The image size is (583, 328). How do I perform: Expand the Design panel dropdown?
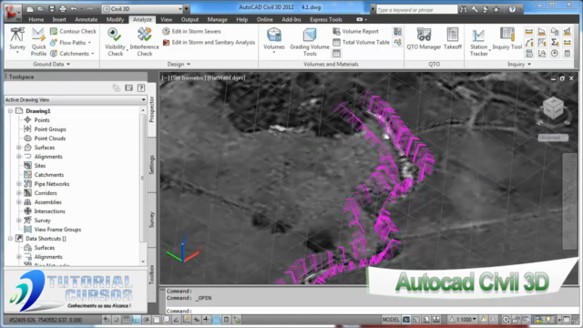(x=179, y=65)
